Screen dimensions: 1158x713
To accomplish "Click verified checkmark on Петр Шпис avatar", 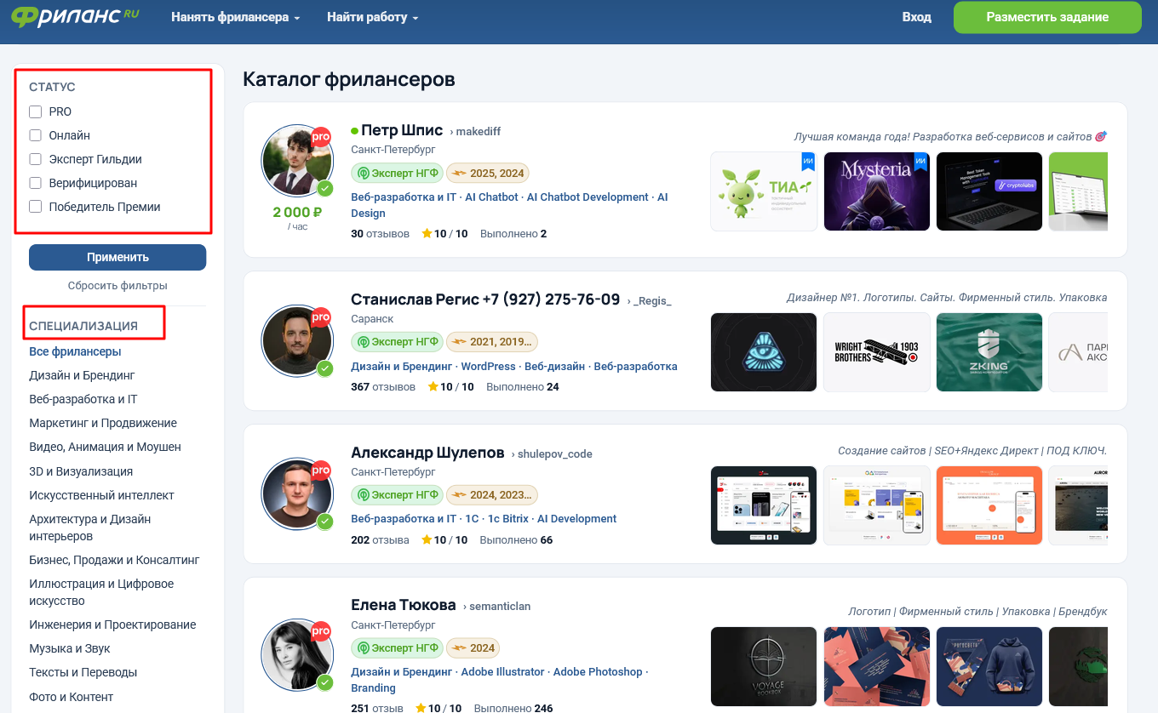I will coord(325,188).
